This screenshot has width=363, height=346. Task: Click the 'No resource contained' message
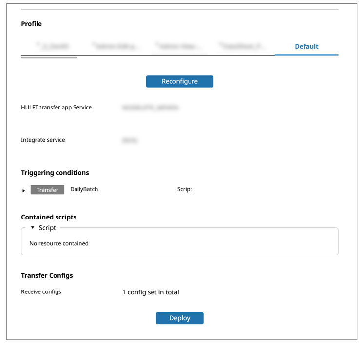59,243
